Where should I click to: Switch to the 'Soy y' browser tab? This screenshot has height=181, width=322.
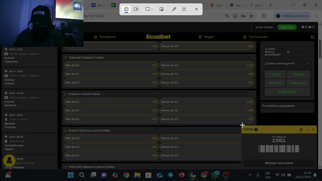(x=236, y=5)
